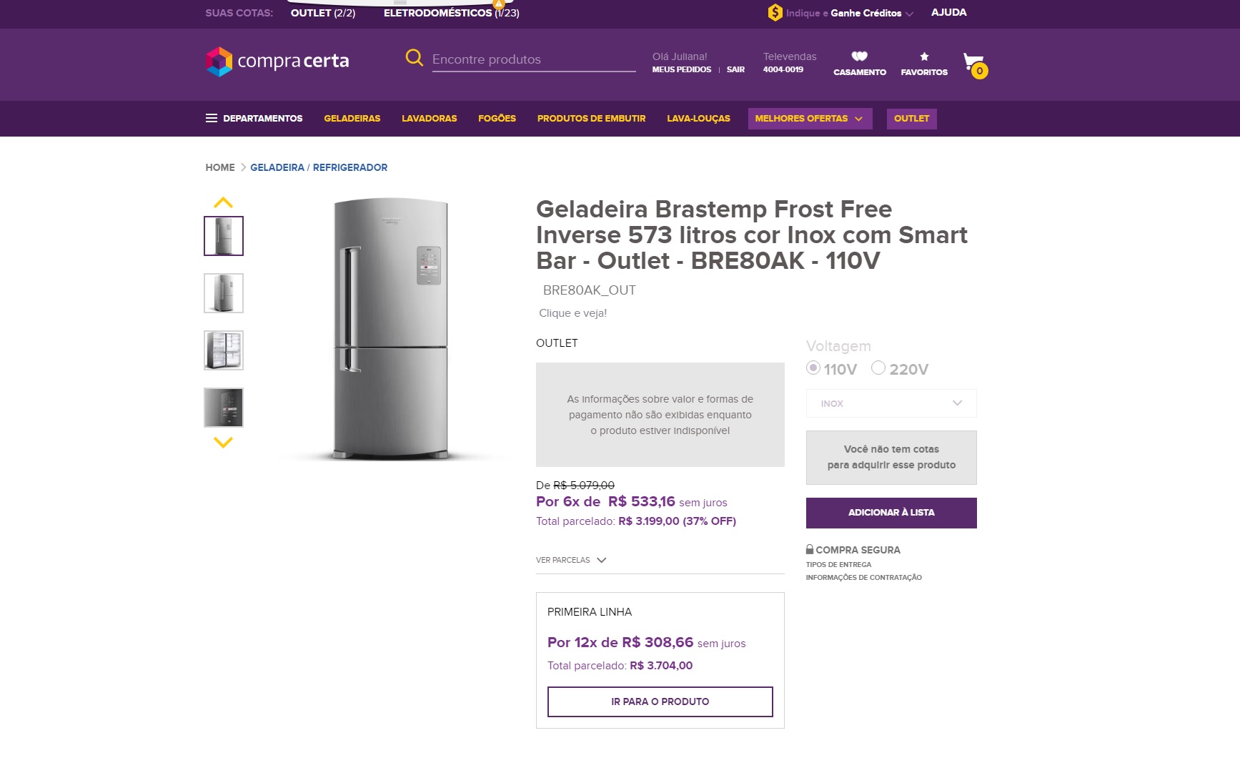Open the INOX color dropdown
This screenshot has width=1240, height=768.
[x=891, y=403]
